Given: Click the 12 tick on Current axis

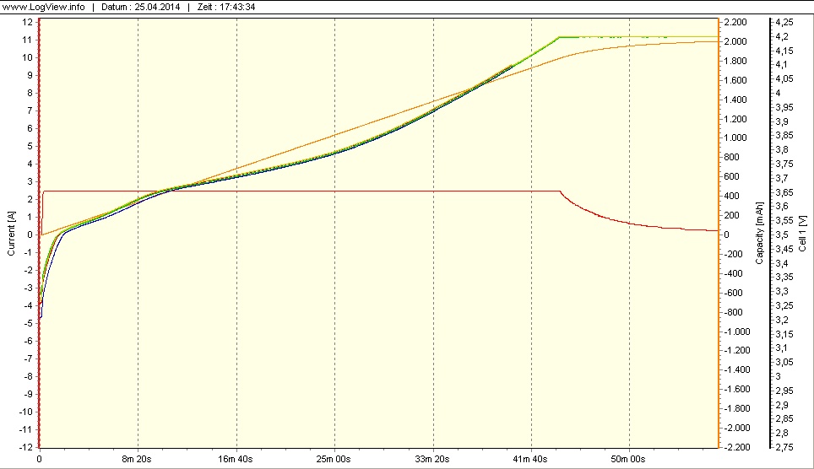Looking at the screenshot, I should tap(28, 22).
